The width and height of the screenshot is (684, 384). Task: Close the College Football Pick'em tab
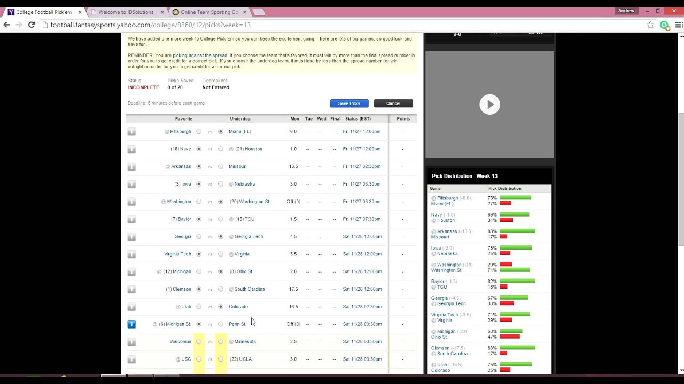coord(80,12)
